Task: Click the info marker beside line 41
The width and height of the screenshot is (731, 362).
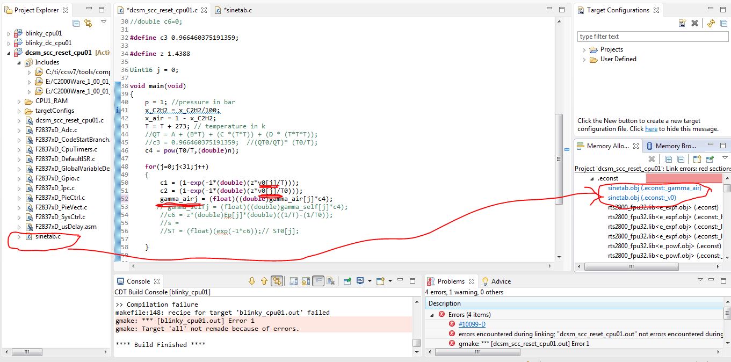Action: click(118, 110)
